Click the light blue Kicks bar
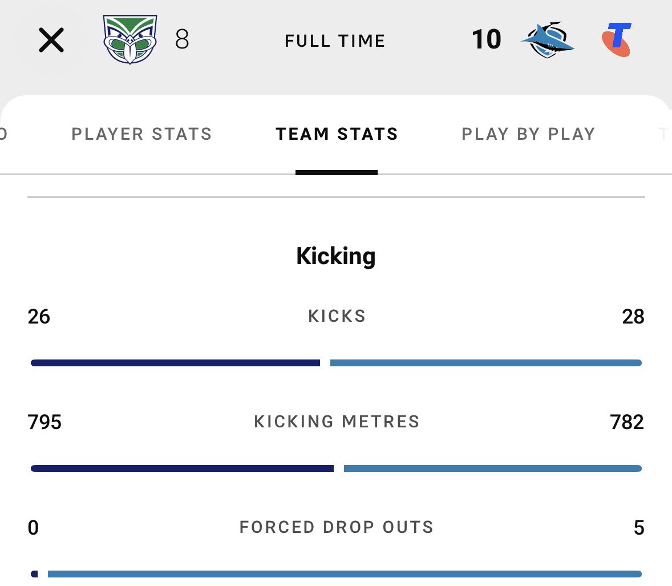 coord(486,363)
